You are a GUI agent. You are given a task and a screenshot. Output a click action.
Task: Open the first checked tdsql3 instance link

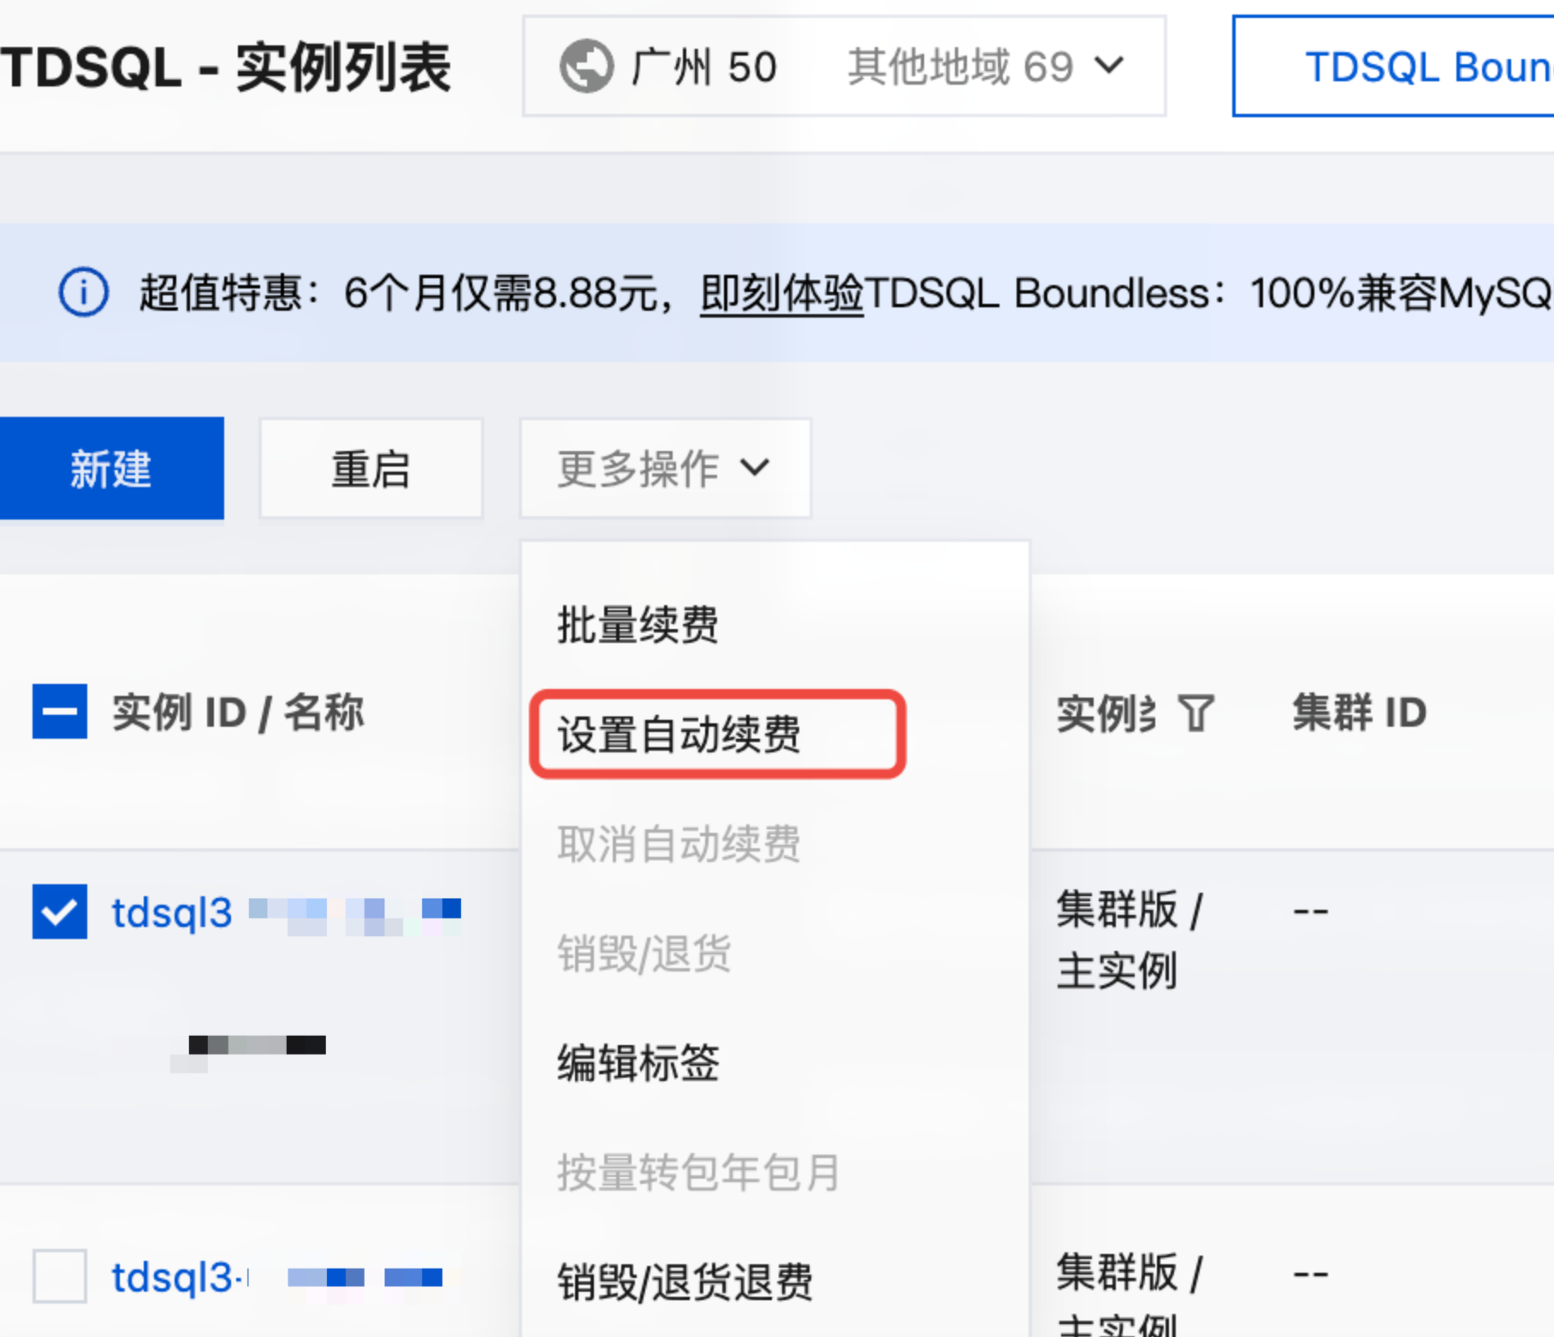tap(172, 912)
